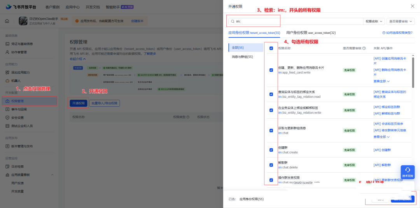Image resolution: width=420 pixels, height=208 pixels.
Task: Switch to 用户身份权限 user_access_token tab
Action: point(311,33)
